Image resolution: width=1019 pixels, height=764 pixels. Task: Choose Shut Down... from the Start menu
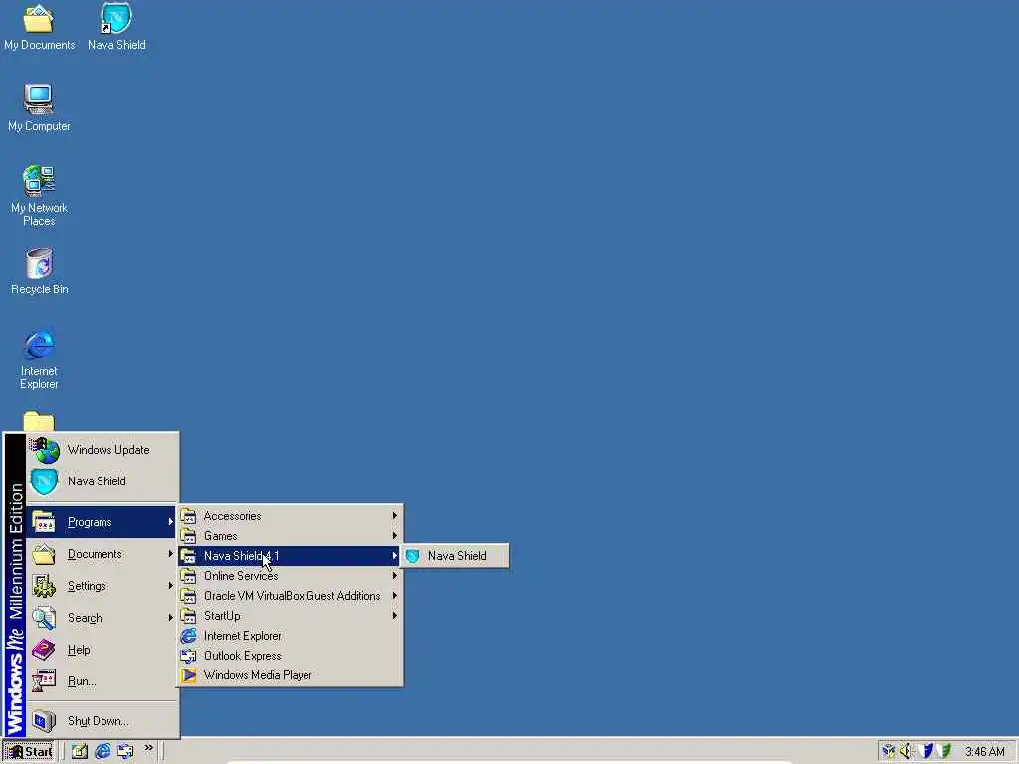102,721
